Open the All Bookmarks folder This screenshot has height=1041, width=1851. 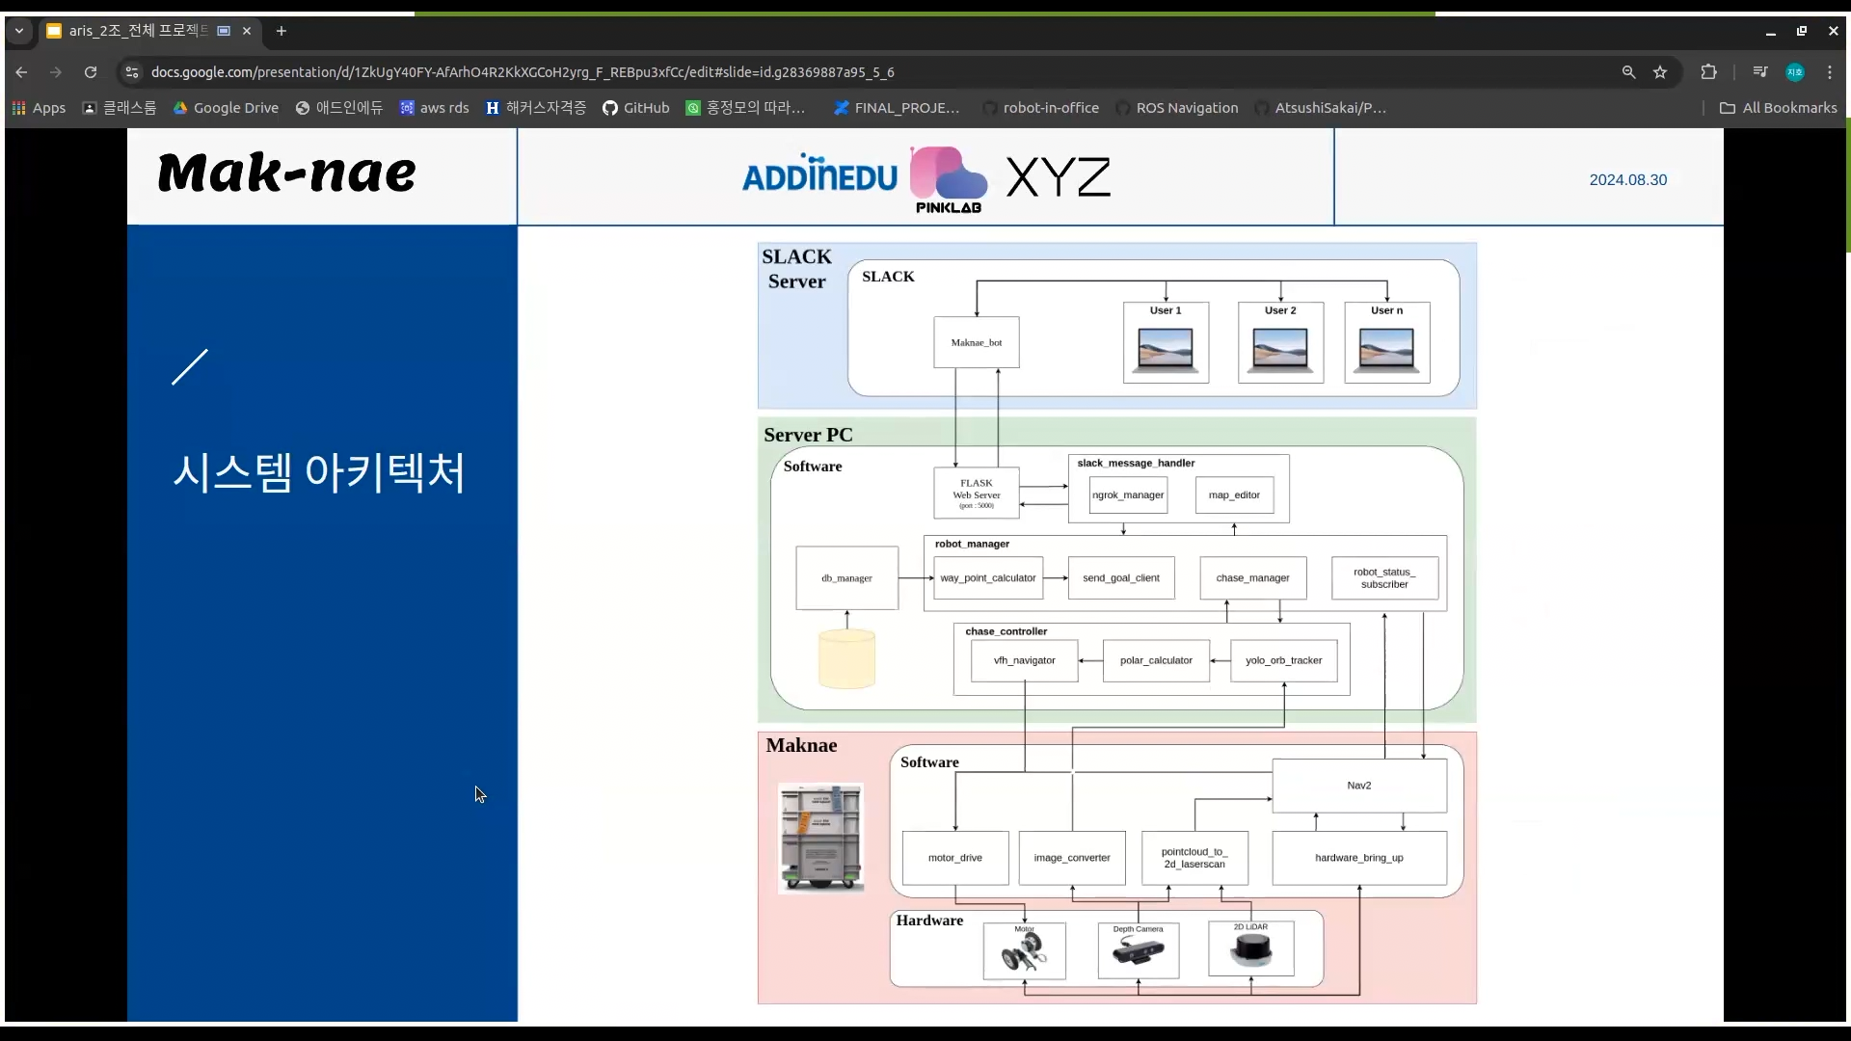(x=1779, y=108)
